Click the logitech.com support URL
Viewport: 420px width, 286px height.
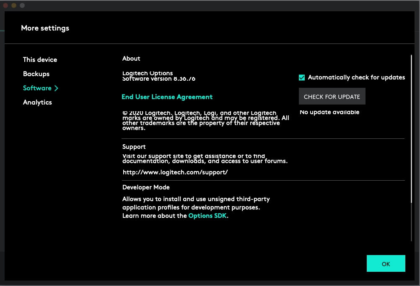175,172
